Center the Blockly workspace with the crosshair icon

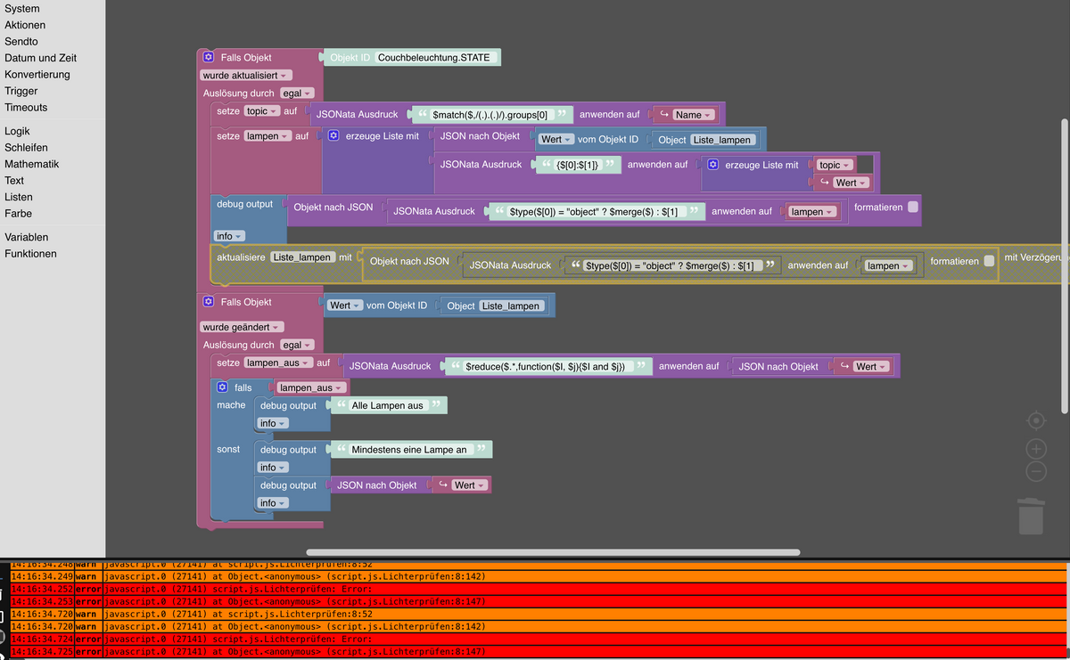click(1035, 420)
